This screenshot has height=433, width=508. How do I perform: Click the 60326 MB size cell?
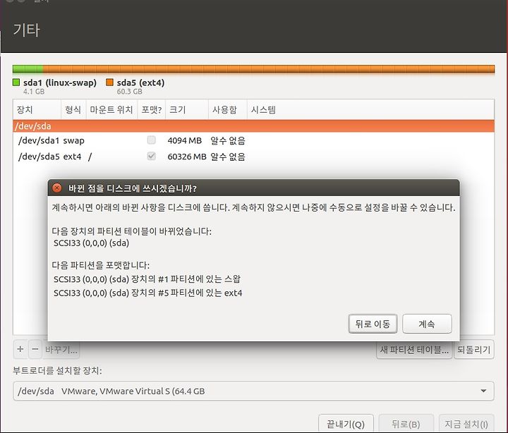(187, 157)
